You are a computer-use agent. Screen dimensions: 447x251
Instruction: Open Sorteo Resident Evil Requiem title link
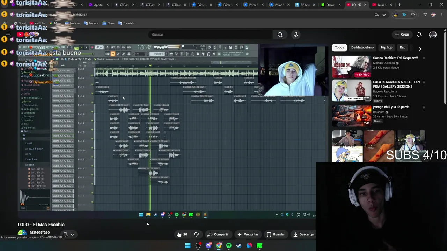(x=395, y=58)
